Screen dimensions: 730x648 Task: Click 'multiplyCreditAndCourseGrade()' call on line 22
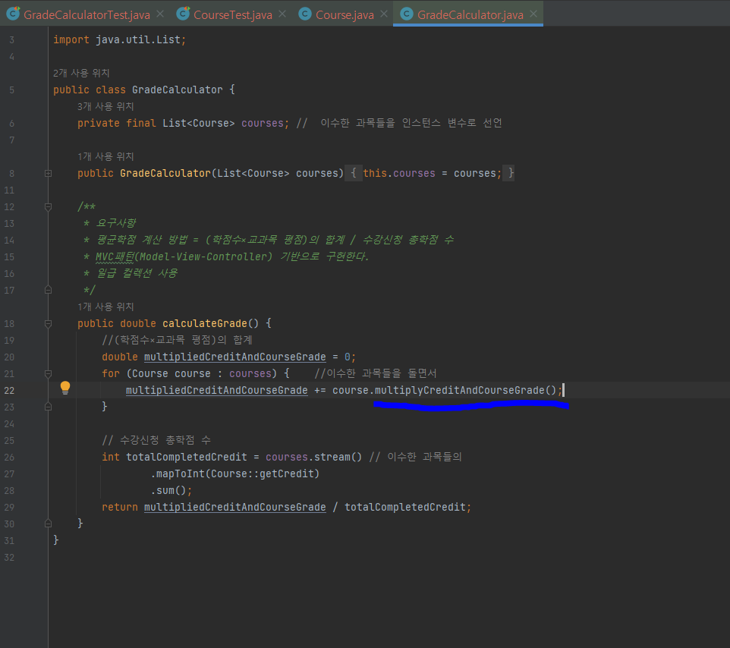tap(466, 390)
